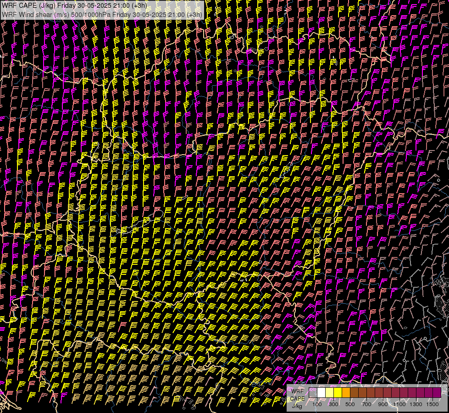
Task: Click the legend value 300
Action: click(x=333, y=404)
